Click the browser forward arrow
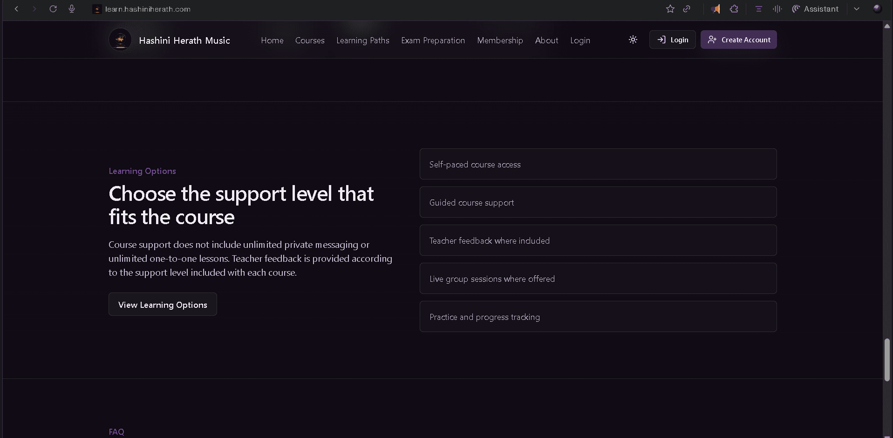This screenshot has width=893, height=438. coord(34,9)
